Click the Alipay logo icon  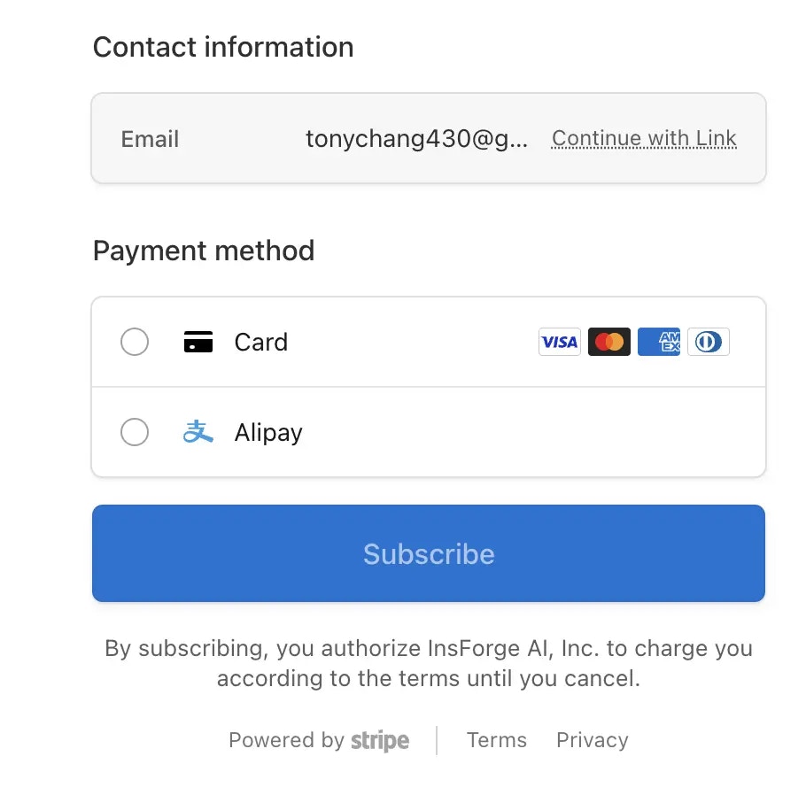click(x=198, y=432)
